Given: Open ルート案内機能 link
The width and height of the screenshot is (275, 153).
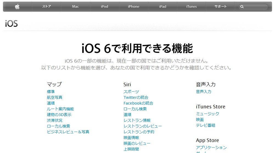Looking at the screenshot, I should point(60,109).
